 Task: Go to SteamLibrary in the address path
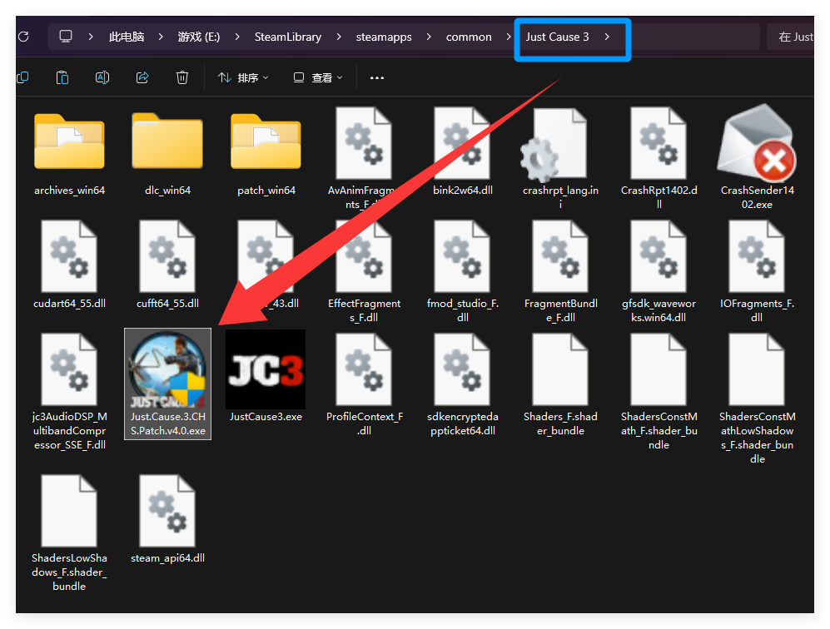[288, 37]
